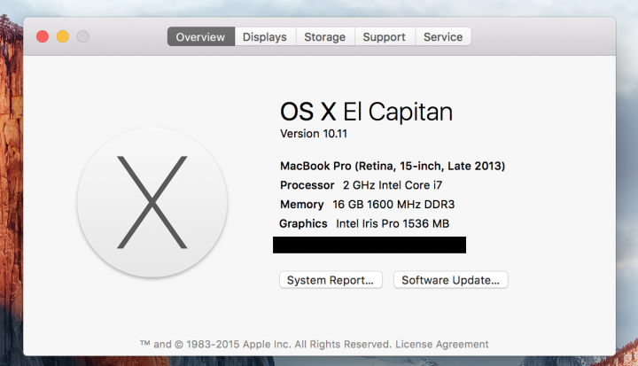Select the Support tab
Screen dimensions: 638x366
(x=385, y=36)
